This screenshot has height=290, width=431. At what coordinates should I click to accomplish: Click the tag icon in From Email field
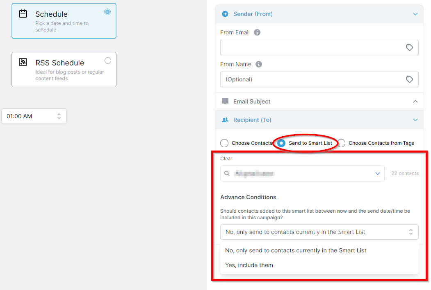409,47
